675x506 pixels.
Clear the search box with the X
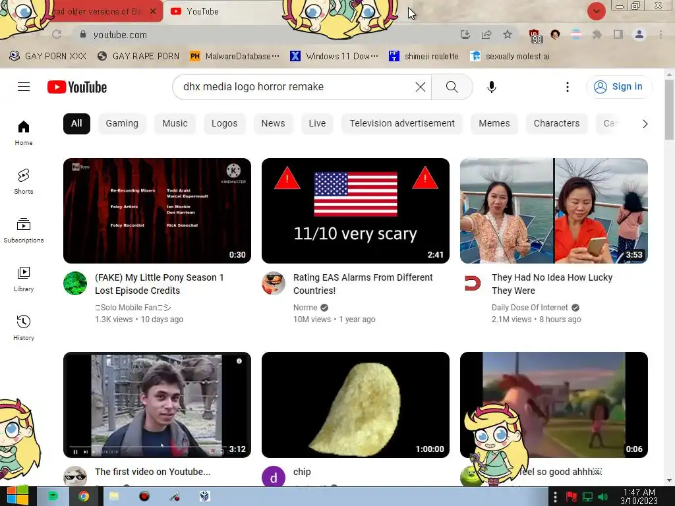[420, 87]
